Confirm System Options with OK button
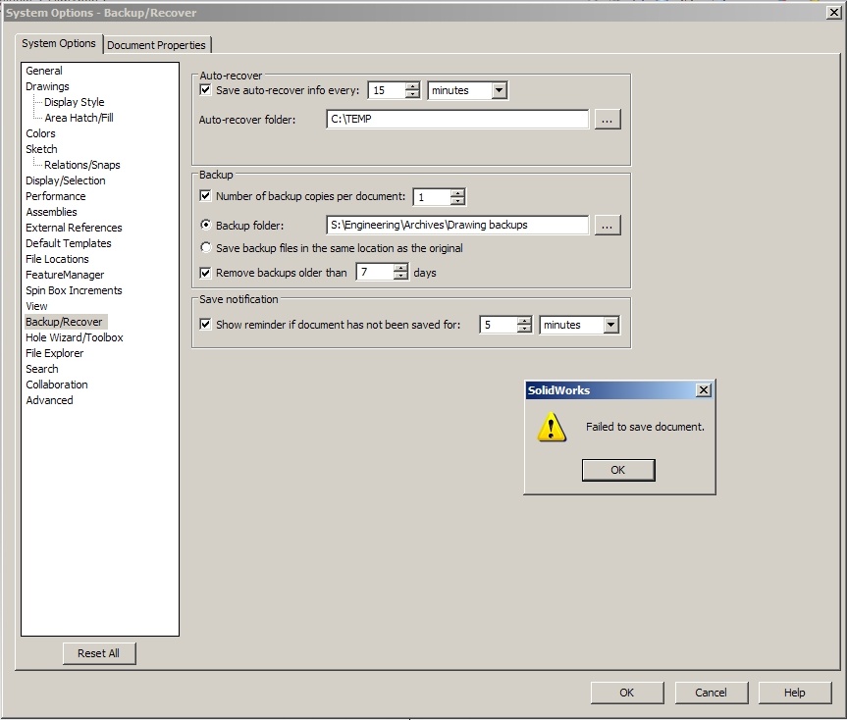847x720 pixels. [x=626, y=693]
